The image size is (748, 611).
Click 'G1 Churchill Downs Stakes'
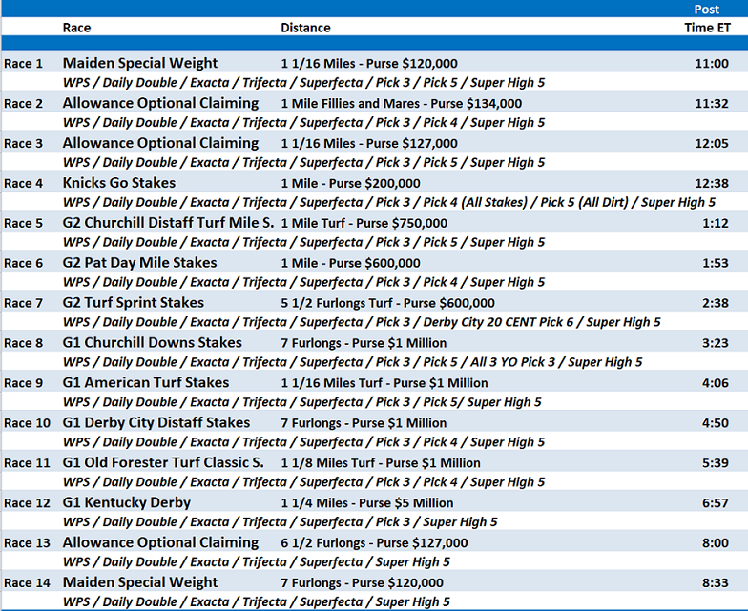(153, 343)
